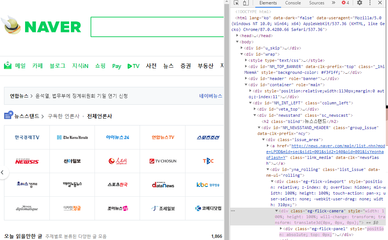Open the DevTools three-dot menu
388x240 pixels.
(370, 3)
